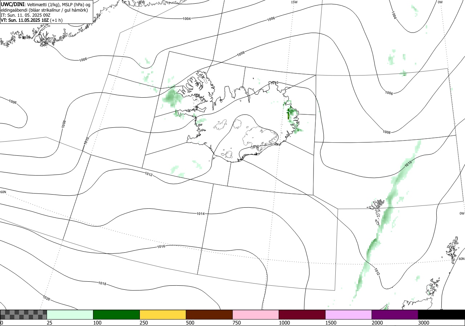This screenshot has height=326, width=465.
Task: Click legend value "25"
Action: click(49, 323)
